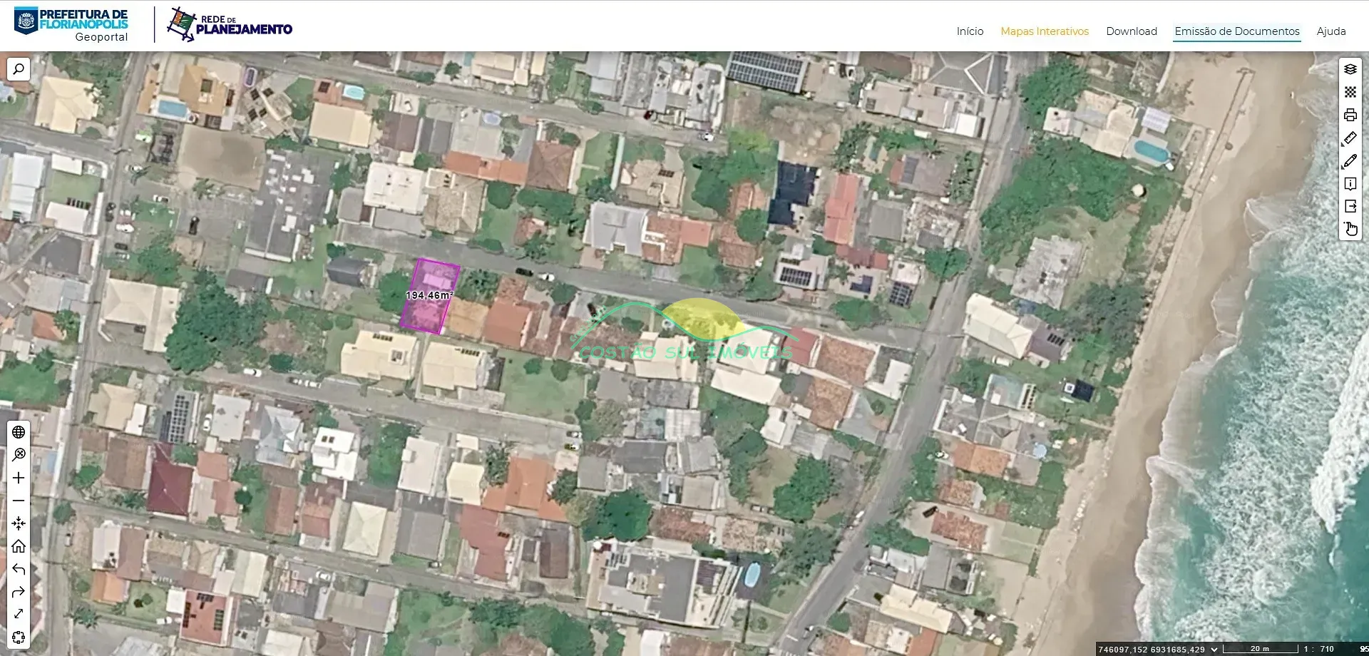Screen dimensions: 1369x656
Task: Click the dashed selection frame icon
Action: [x=19, y=637]
